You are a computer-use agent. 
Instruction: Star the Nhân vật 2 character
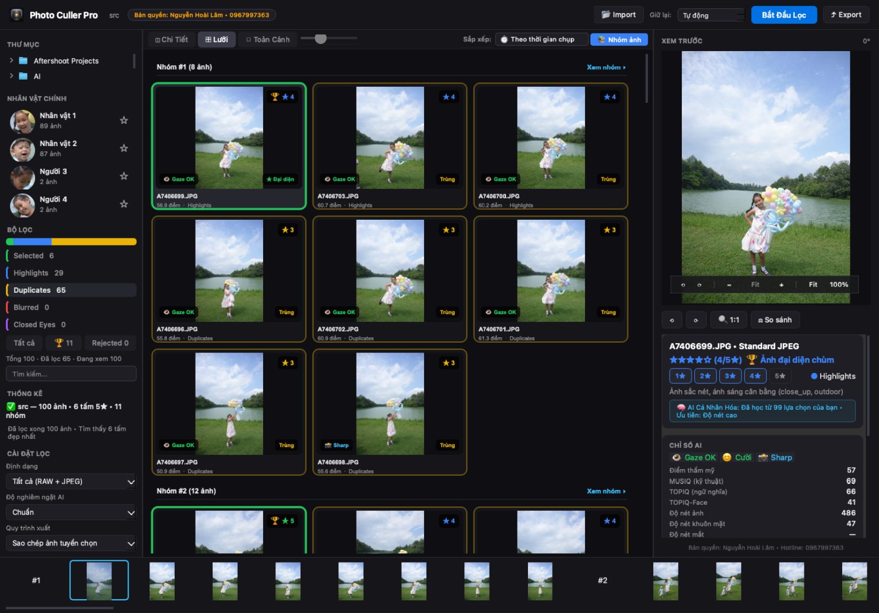[124, 148]
